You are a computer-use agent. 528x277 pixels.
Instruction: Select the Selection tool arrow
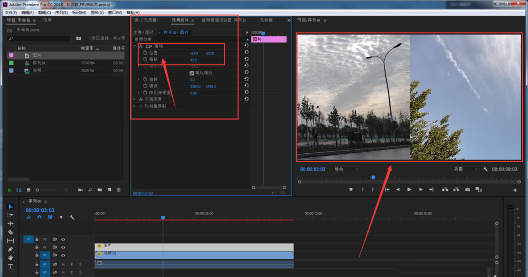click(x=11, y=206)
